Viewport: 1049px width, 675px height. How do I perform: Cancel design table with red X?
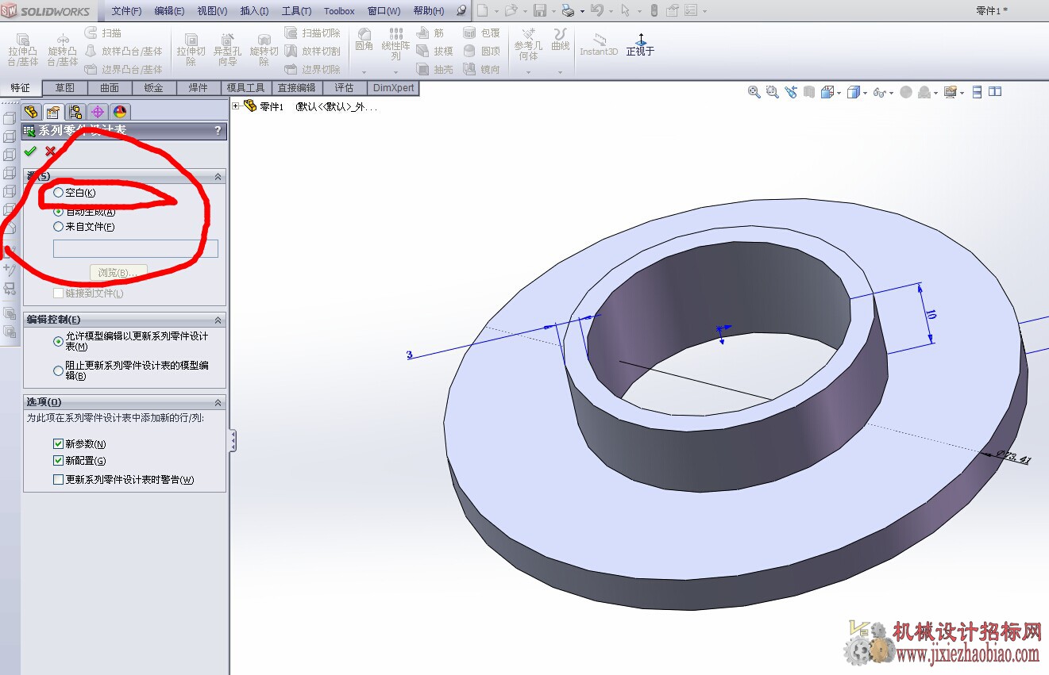pos(51,151)
